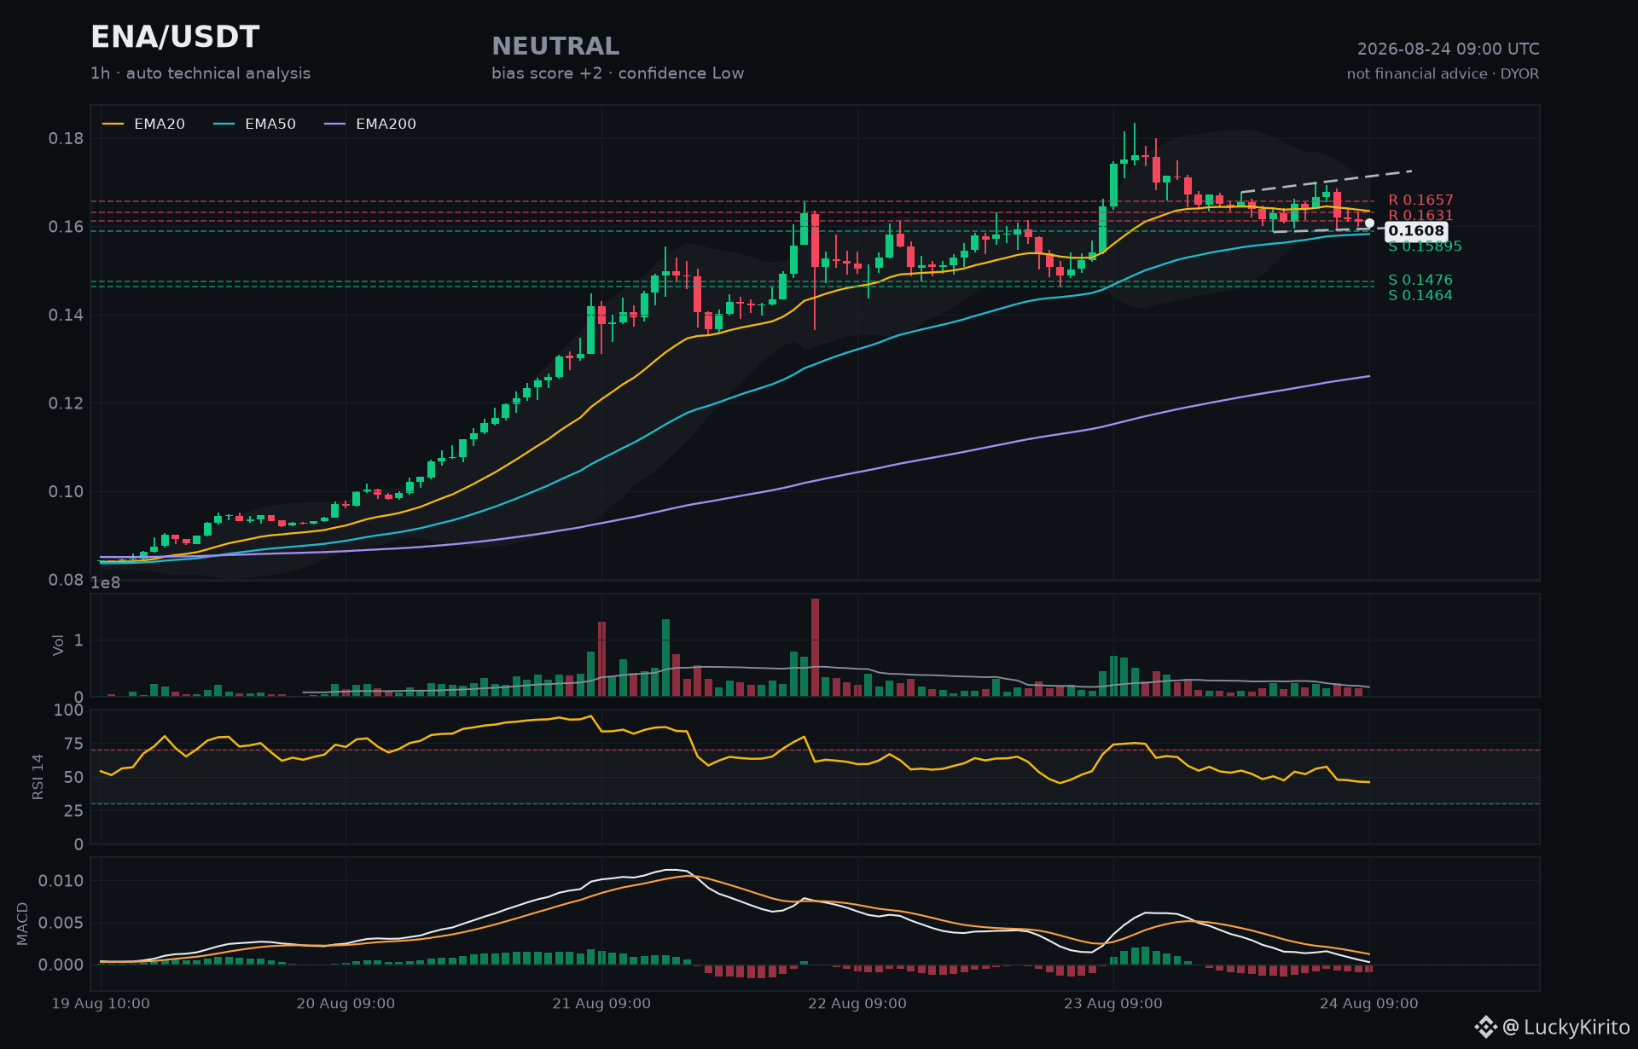Click the 0.1608 current price tag
This screenshot has height=1049, width=1638.
coord(1416,231)
